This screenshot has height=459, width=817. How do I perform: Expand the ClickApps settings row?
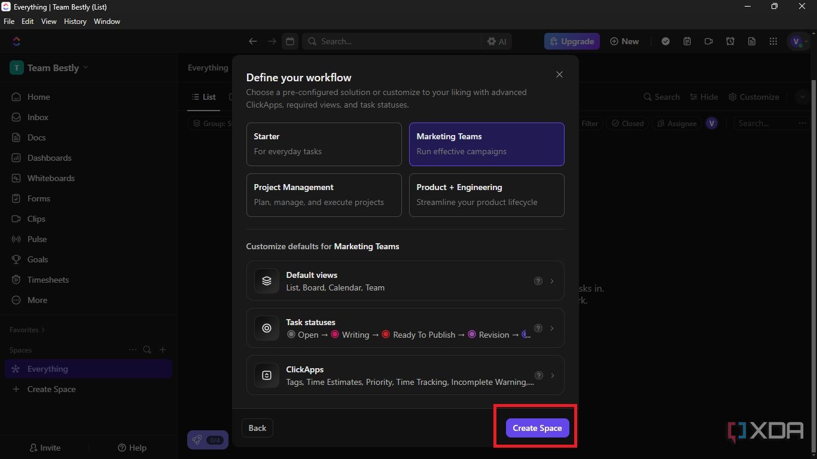click(x=406, y=375)
